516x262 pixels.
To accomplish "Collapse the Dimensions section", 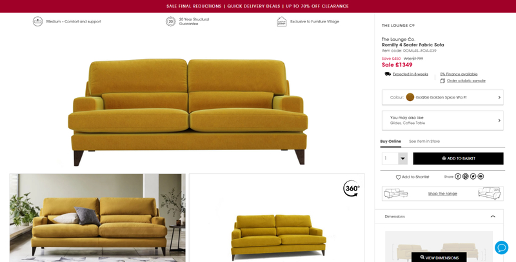I will [493, 216].
